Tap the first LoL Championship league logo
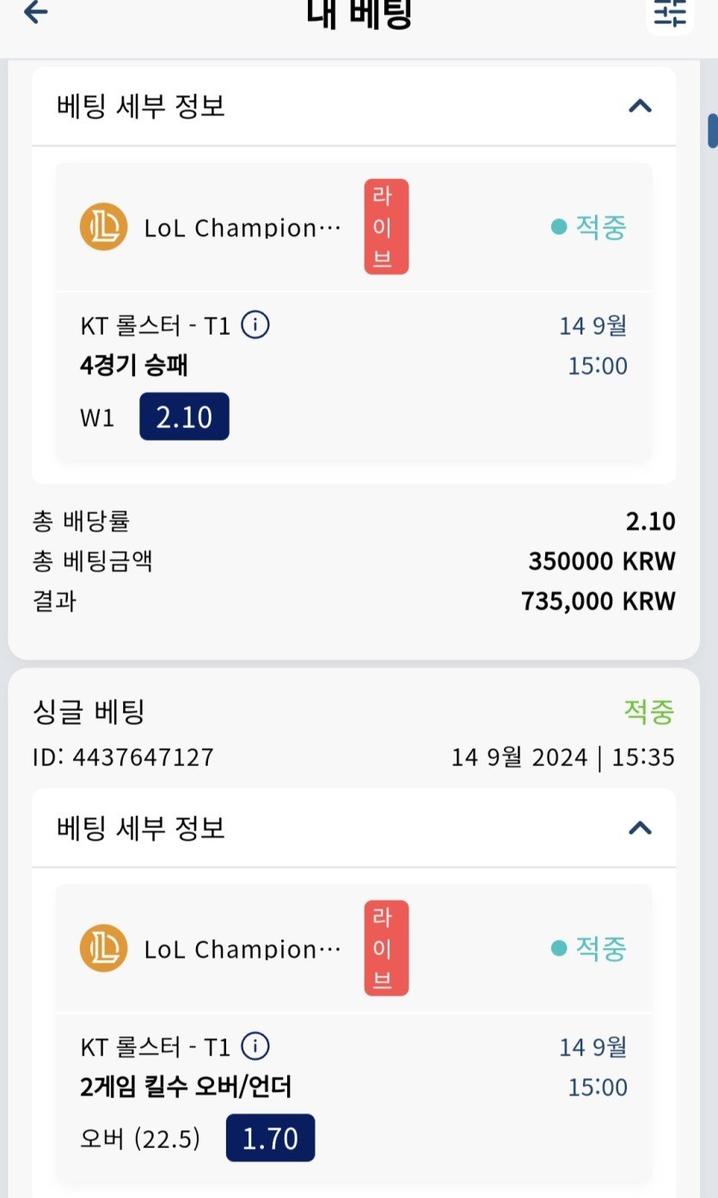This screenshot has width=718, height=1198. 103,227
